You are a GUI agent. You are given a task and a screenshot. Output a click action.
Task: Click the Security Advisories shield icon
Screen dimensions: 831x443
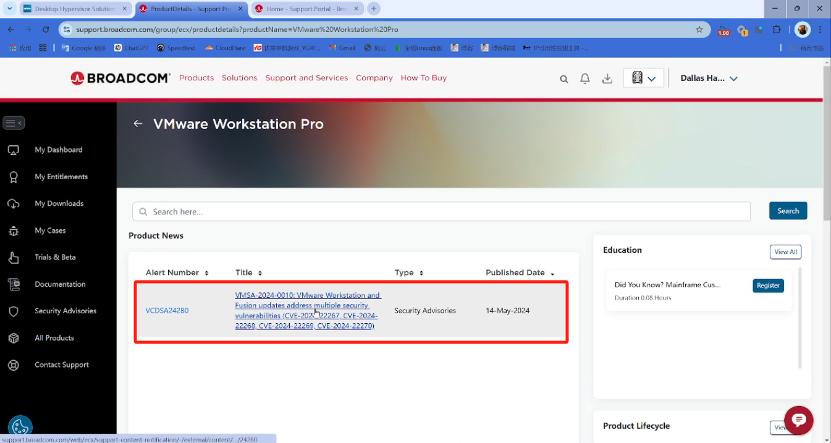click(13, 311)
